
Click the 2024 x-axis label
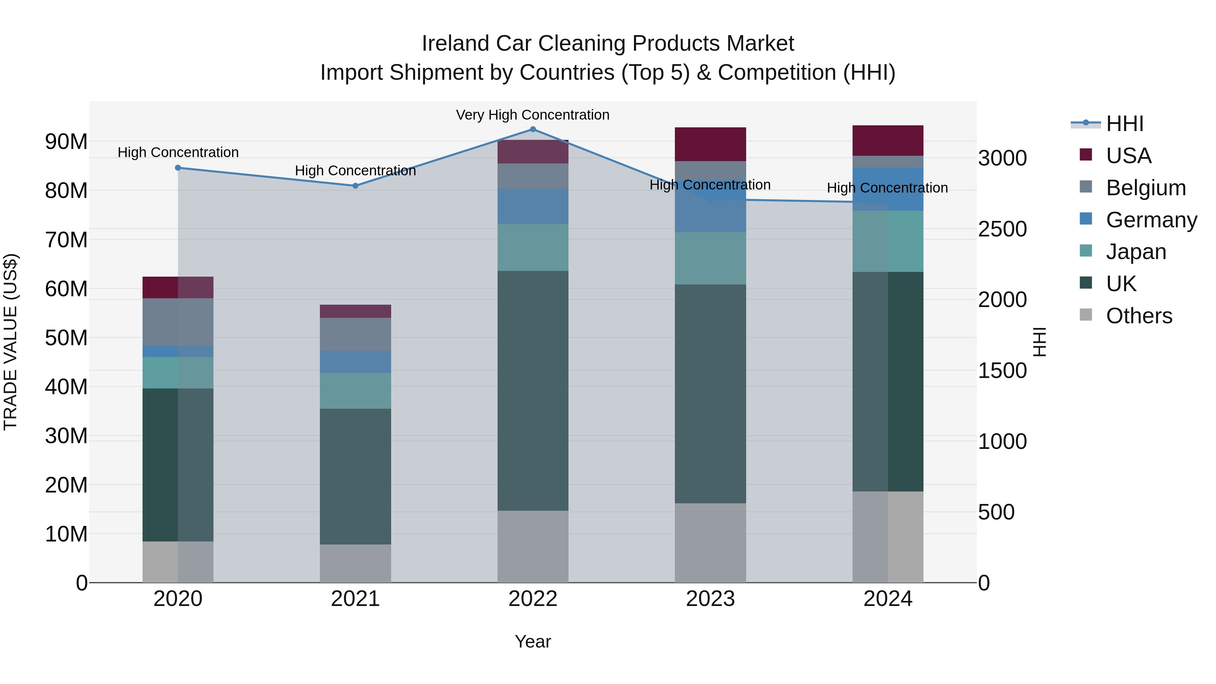pos(888,599)
